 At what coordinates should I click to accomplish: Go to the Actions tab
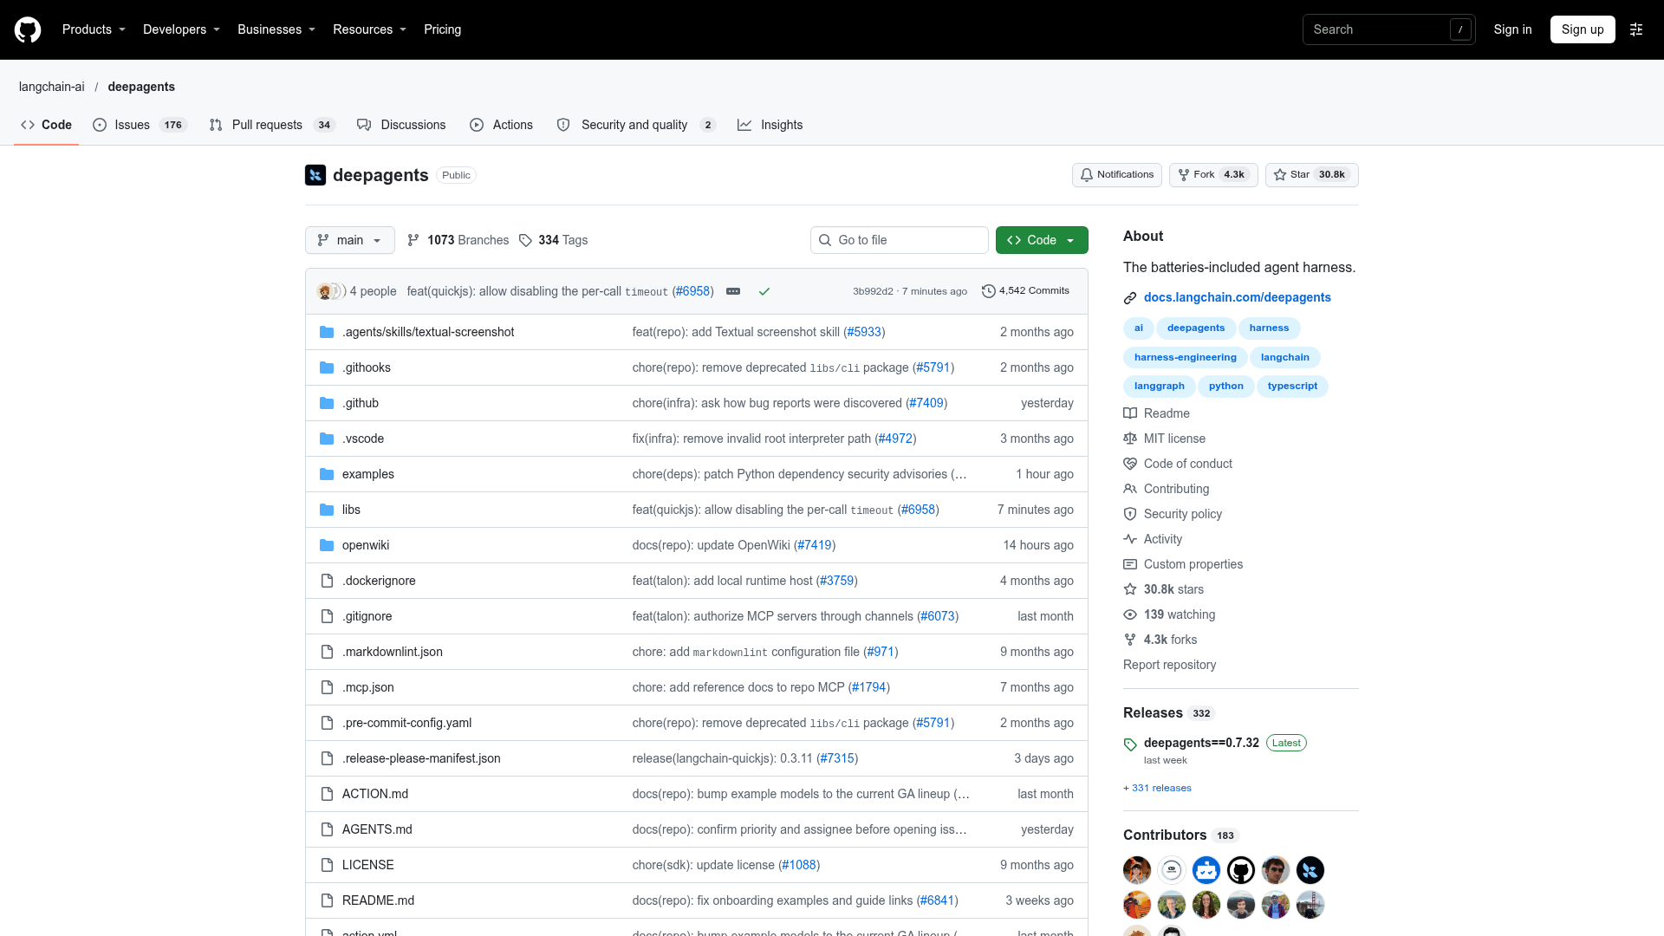[501, 125]
